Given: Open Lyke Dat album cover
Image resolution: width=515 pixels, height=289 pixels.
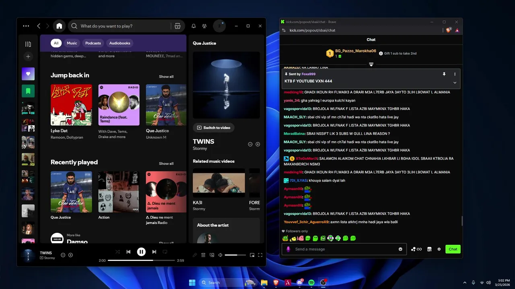Looking at the screenshot, I should click(71, 105).
